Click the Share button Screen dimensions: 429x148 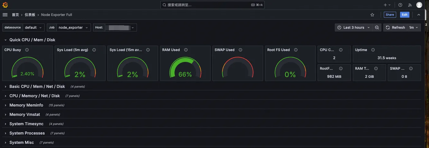click(x=390, y=15)
